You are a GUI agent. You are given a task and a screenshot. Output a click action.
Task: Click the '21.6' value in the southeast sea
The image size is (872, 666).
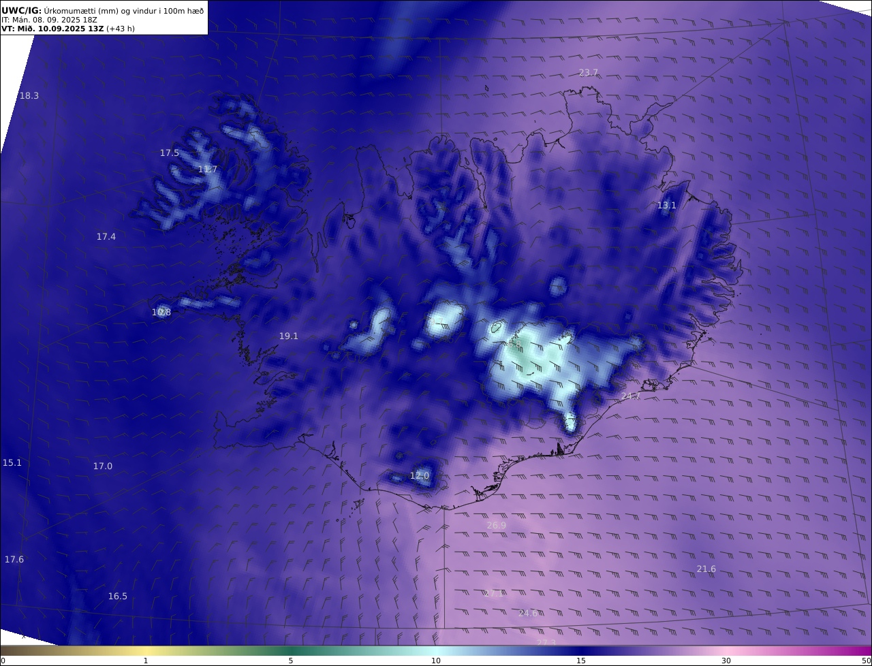click(x=706, y=569)
